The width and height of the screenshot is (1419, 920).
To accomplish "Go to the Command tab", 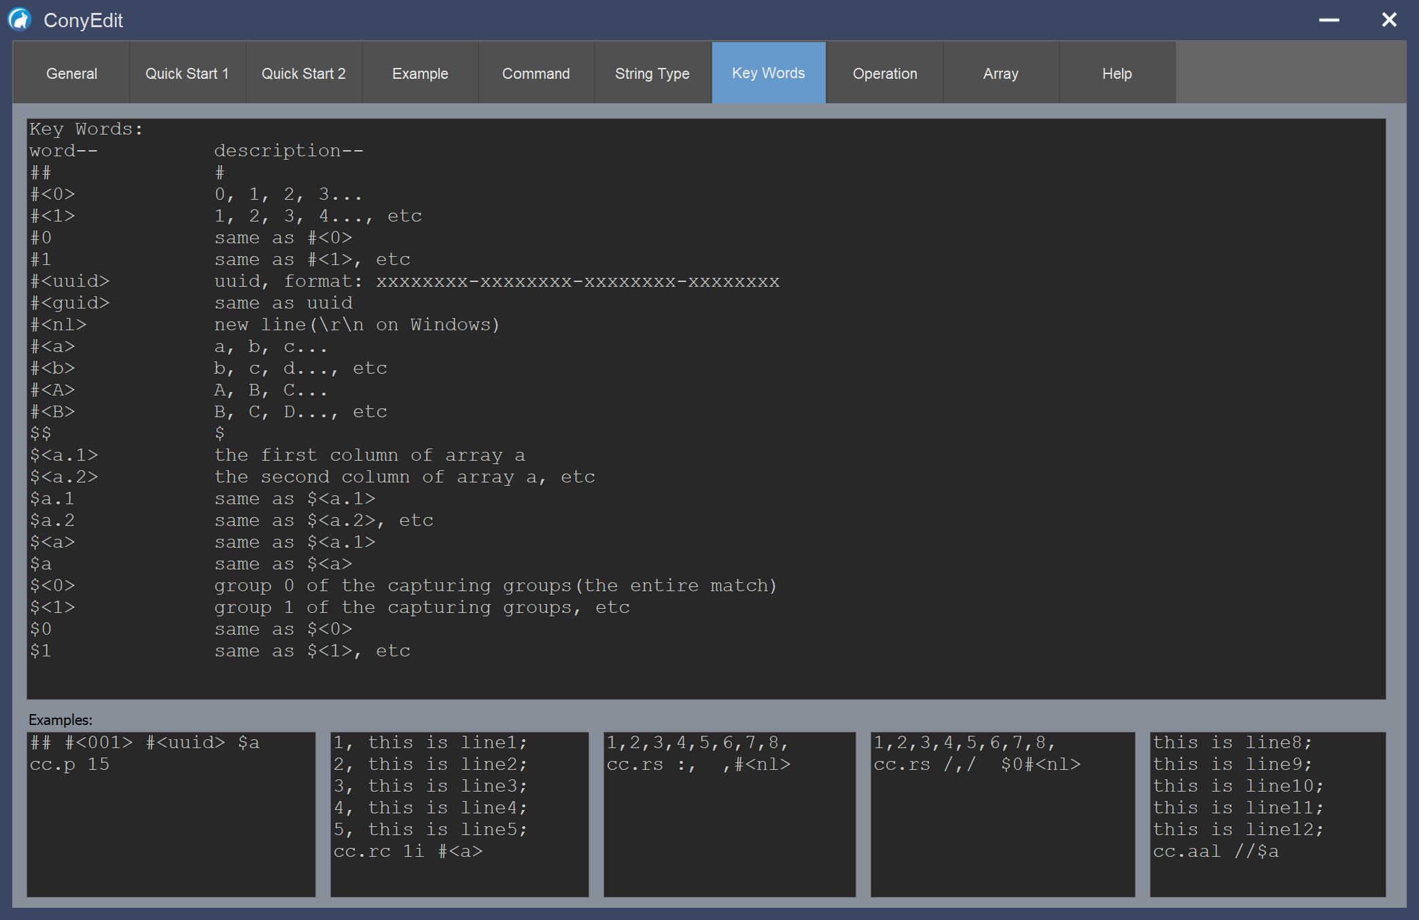I will (536, 73).
